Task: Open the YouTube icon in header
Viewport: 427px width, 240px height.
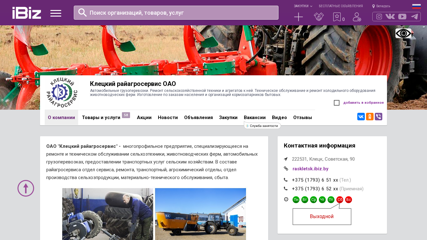Action: 402,17
